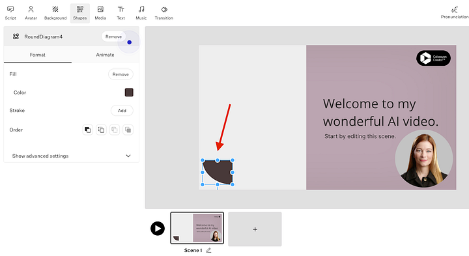The width and height of the screenshot is (469, 256).
Task: Add a Stroke to the shape
Action: pyautogui.click(x=122, y=110)
